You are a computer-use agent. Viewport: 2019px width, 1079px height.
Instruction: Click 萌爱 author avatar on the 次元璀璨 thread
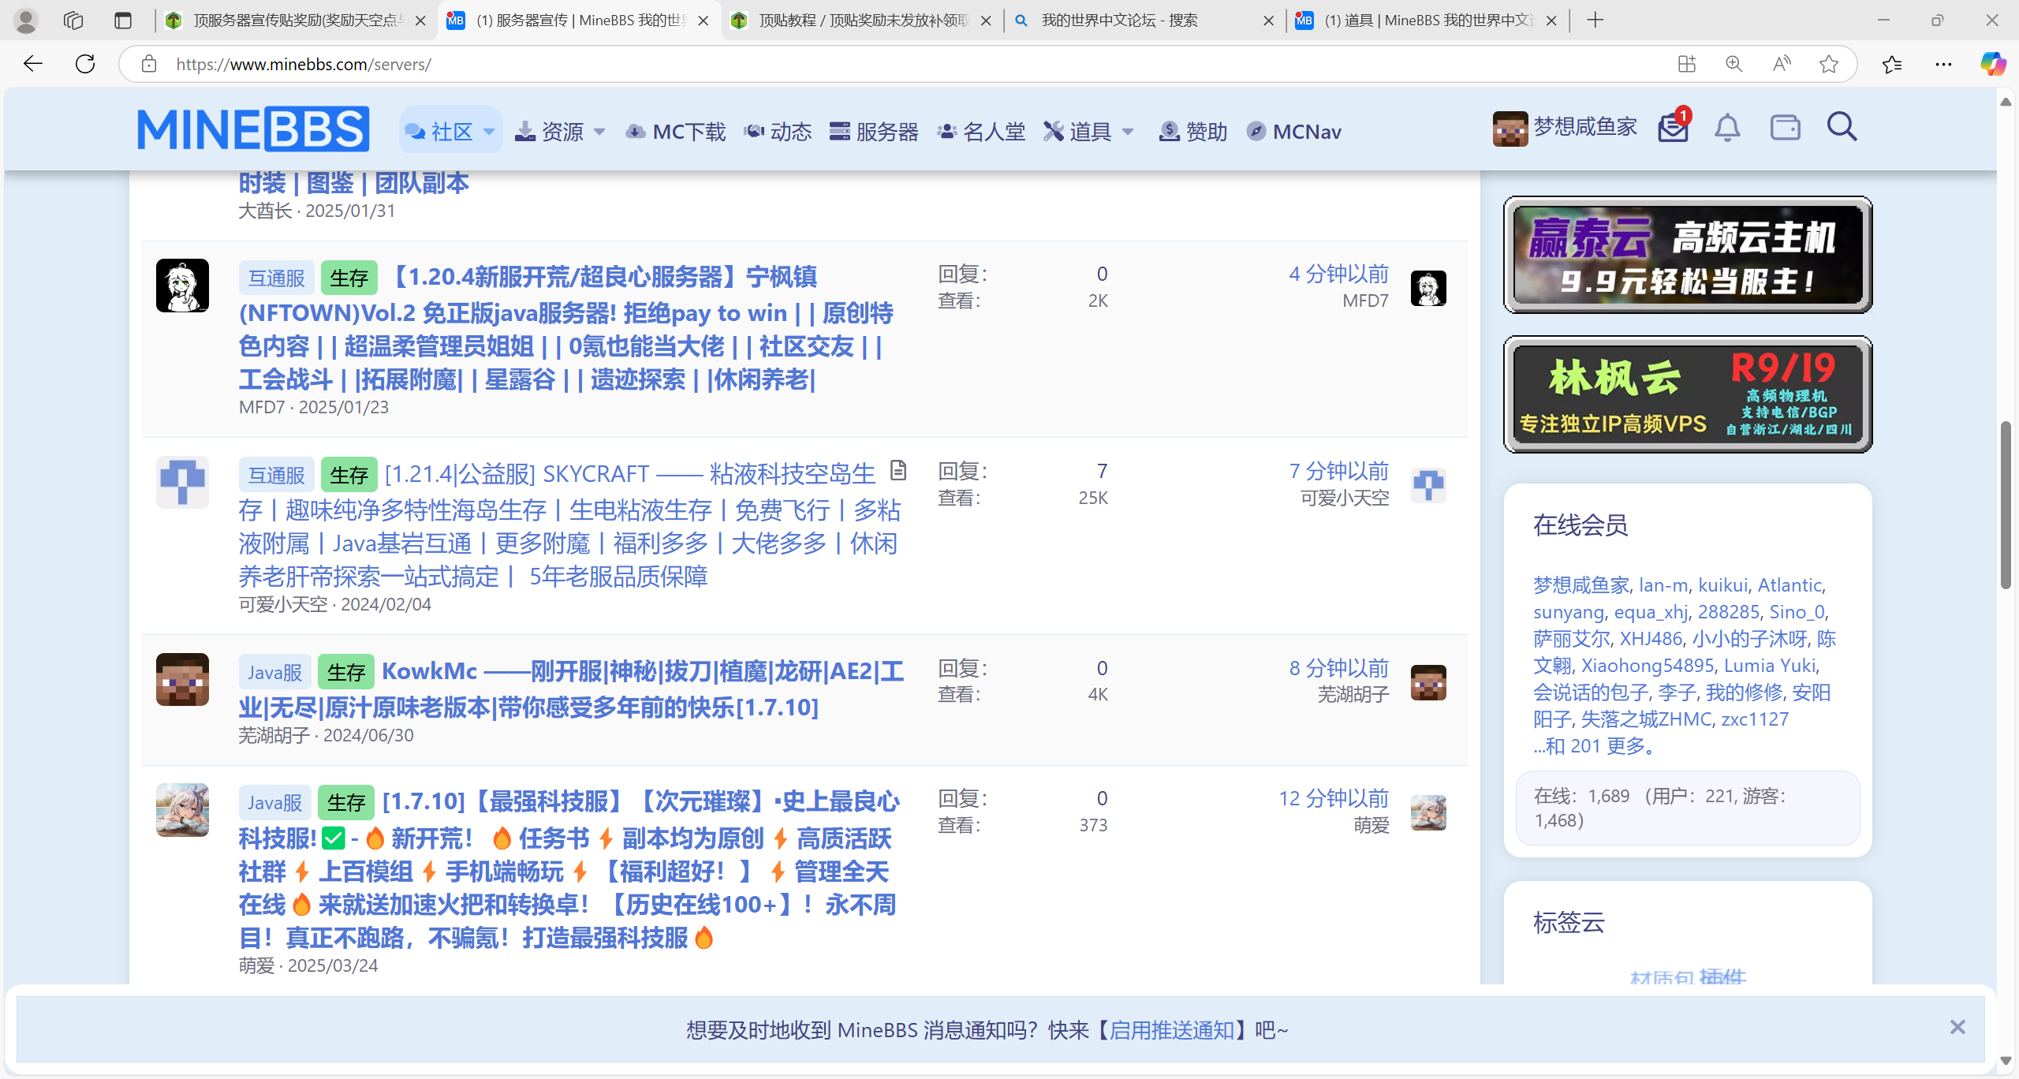tap(182, 810)
